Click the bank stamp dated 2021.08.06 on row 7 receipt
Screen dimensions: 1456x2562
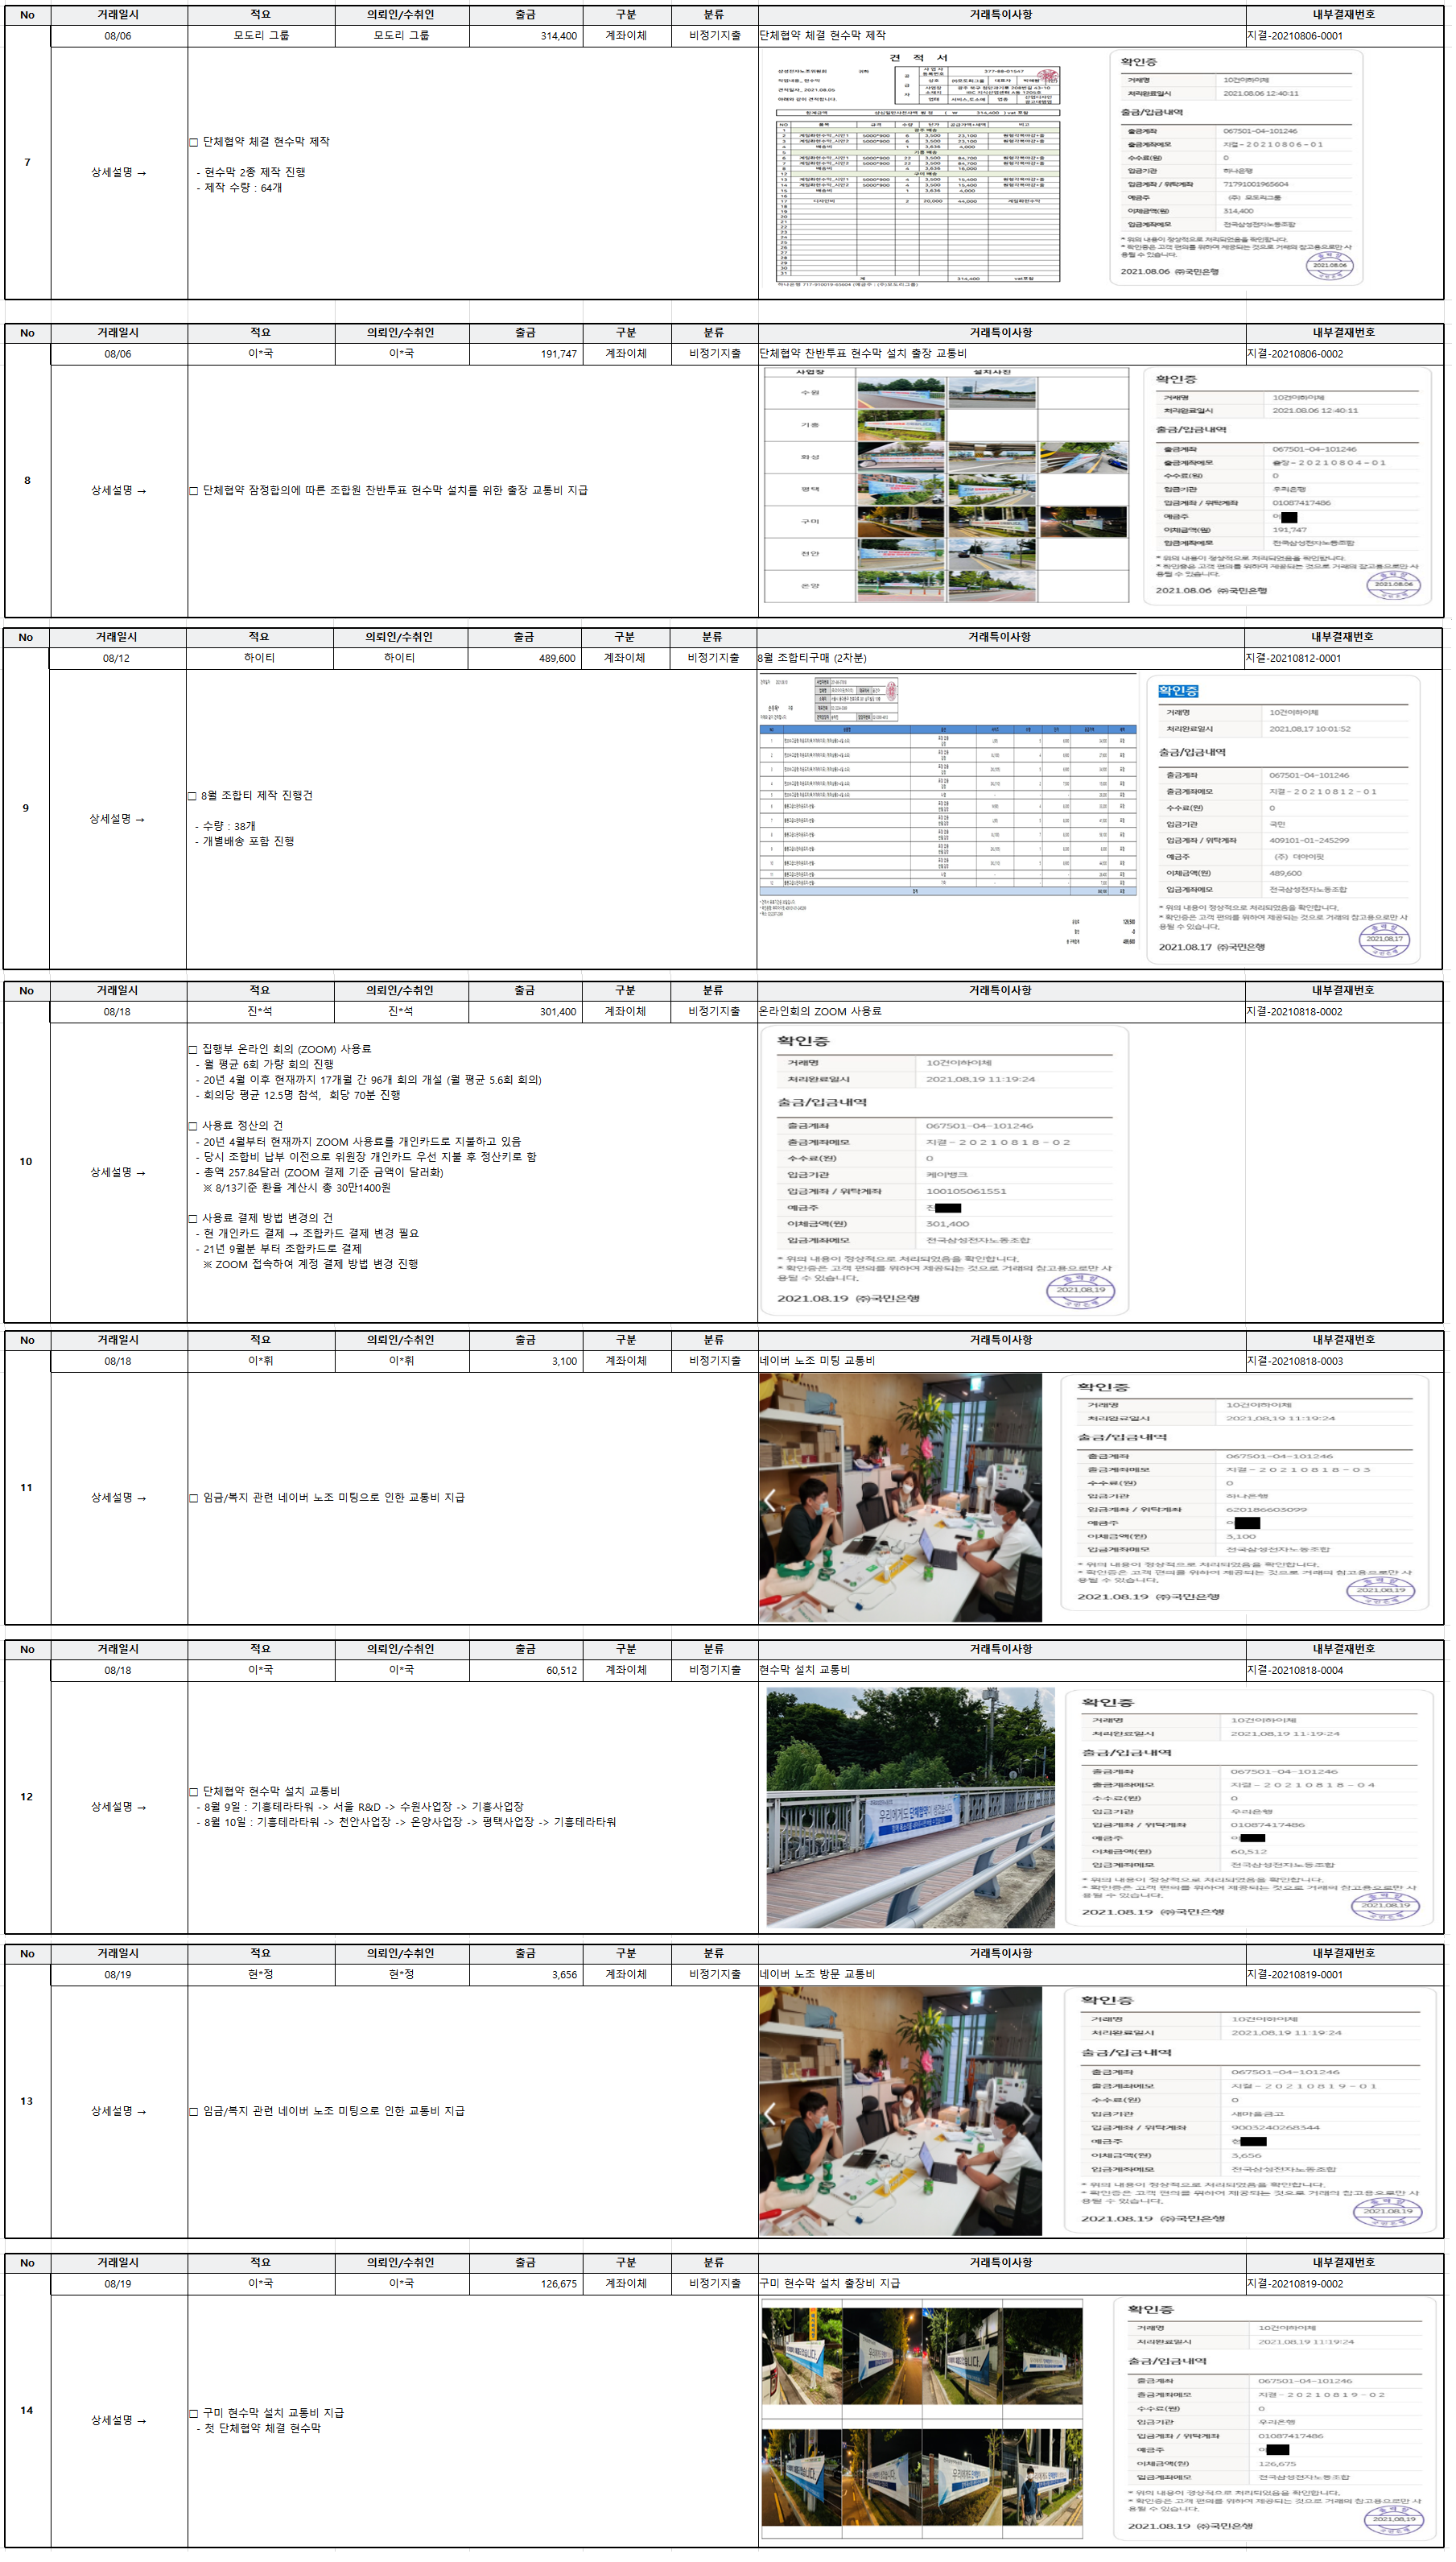pos(1329,265)
